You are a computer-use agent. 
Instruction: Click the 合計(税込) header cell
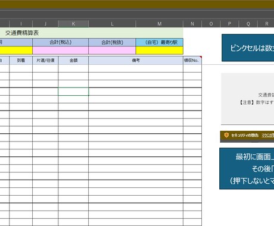[x=61, y=42]
